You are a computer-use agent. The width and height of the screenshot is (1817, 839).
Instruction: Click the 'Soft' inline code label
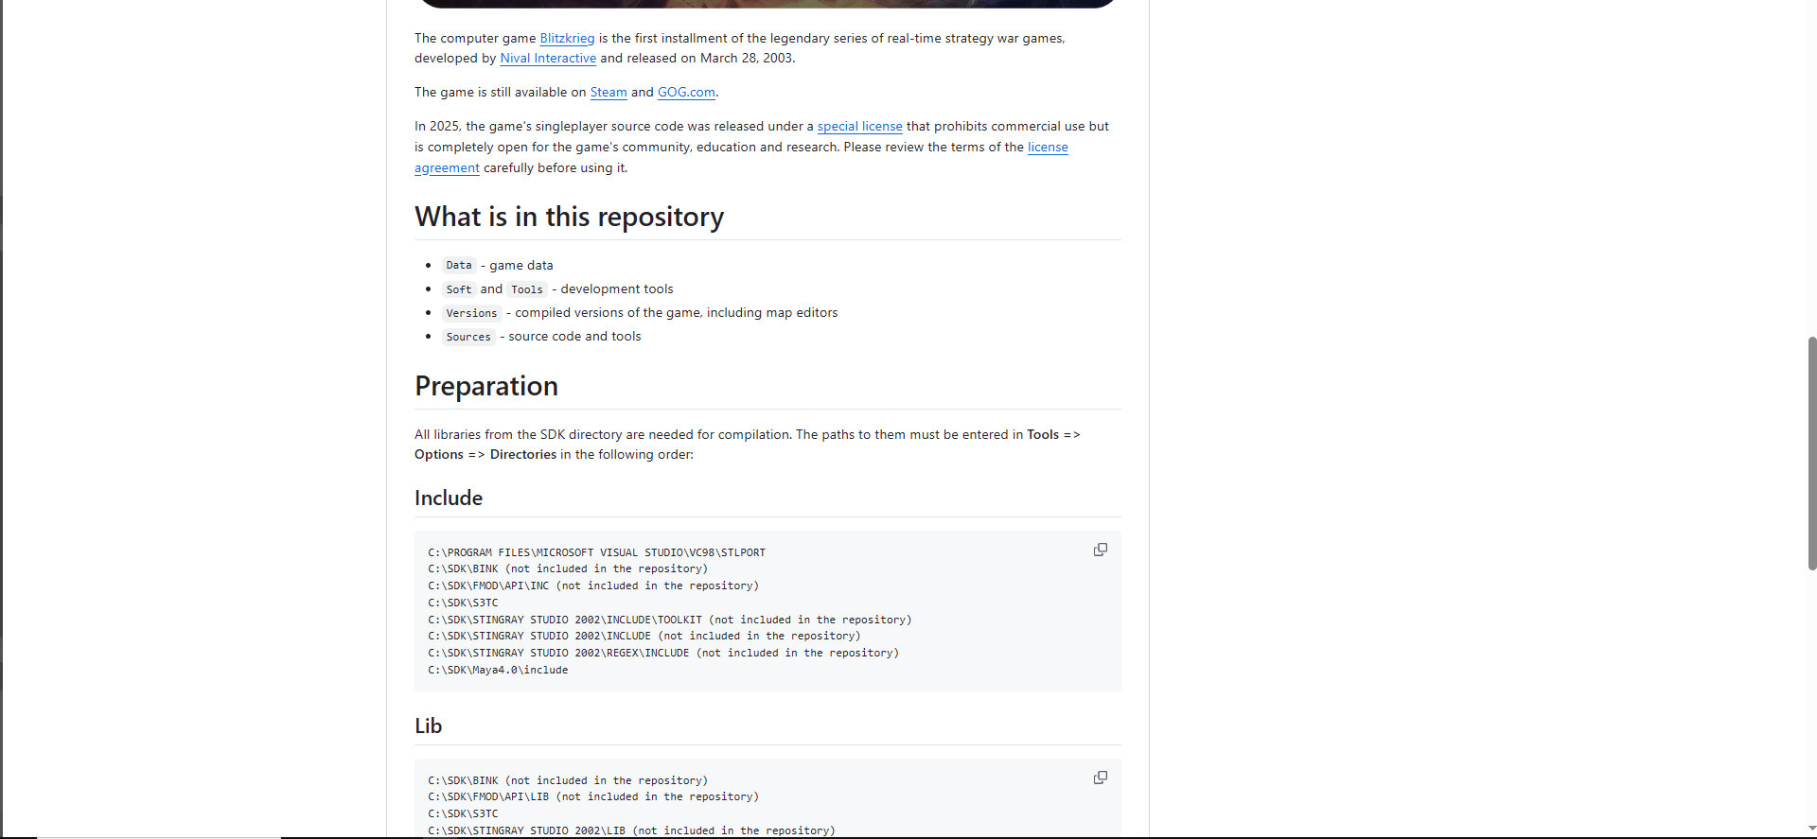pos(459,289)
